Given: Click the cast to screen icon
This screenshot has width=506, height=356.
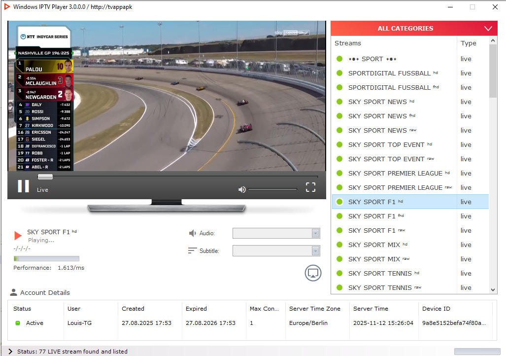Looking at the screenshot, I should [313, 273].
